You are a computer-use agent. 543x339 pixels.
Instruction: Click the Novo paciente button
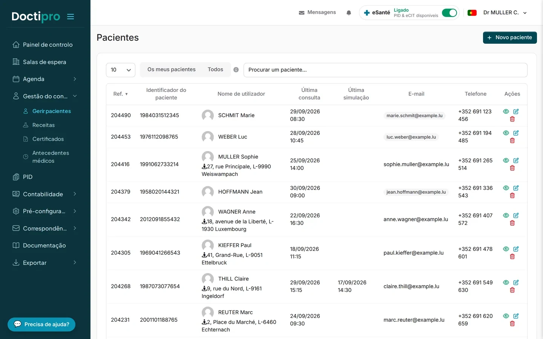pos(510,38)
